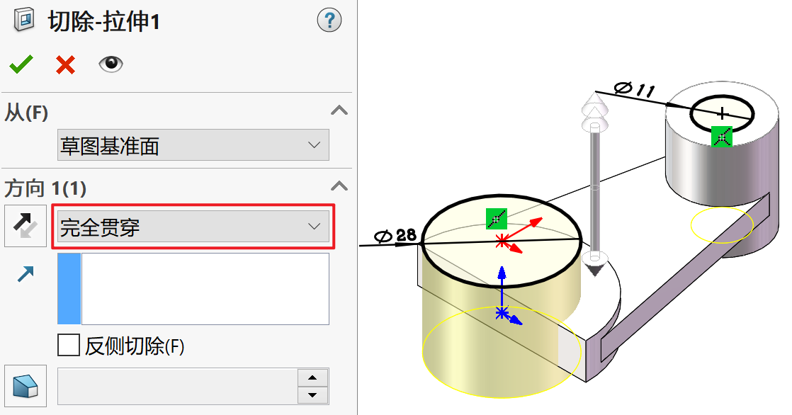Click the blue selection color bar
Screen dimensions: 792x415
(x=69, y=289)
